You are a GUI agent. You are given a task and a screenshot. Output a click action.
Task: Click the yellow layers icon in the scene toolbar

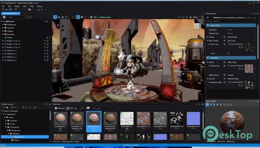(x=82, y=17)
